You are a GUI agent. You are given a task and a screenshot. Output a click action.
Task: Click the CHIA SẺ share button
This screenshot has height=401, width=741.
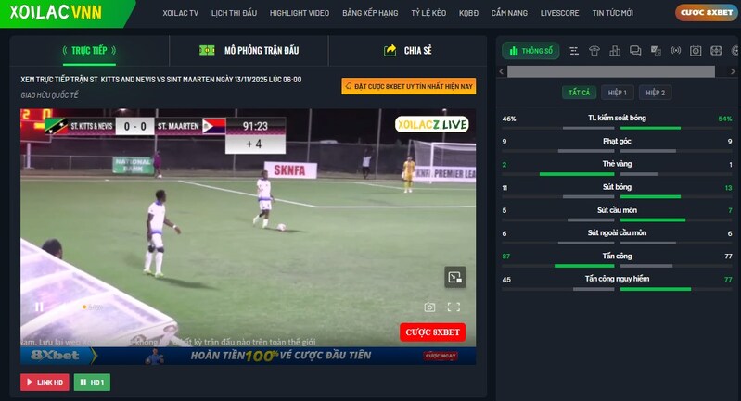click(407, 51)
